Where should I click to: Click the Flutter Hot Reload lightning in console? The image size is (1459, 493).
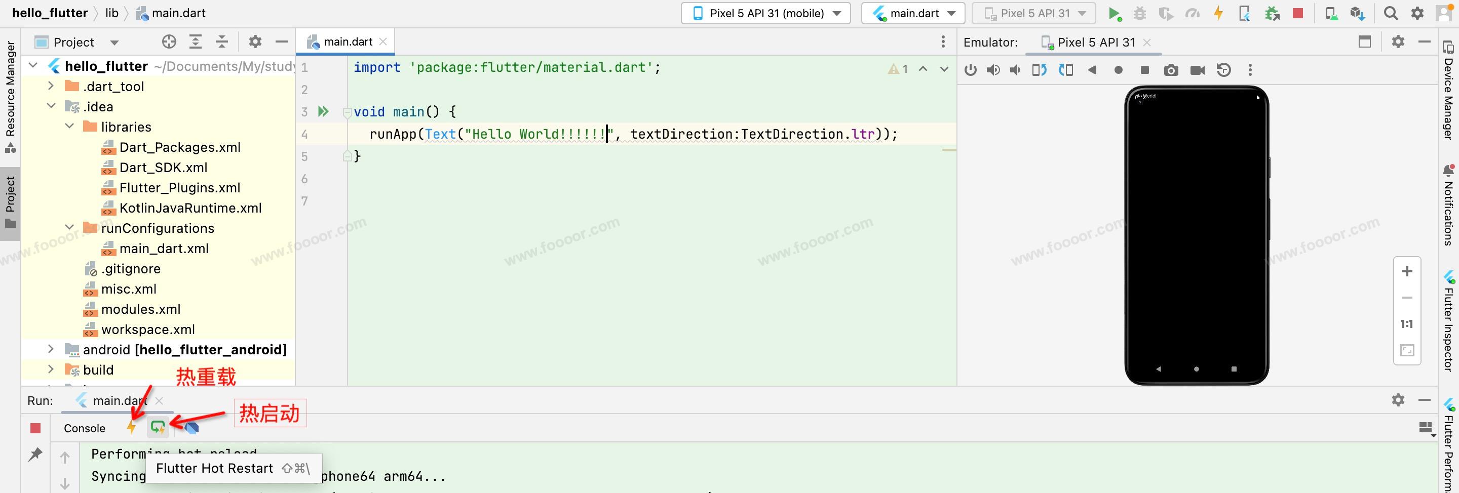coord(131,427)
